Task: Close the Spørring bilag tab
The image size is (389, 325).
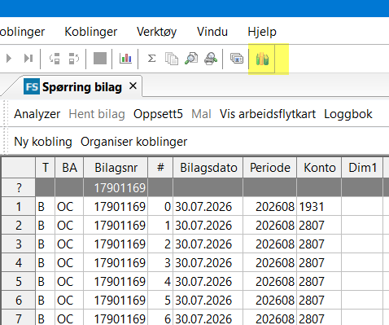Action: pos(133,86)
